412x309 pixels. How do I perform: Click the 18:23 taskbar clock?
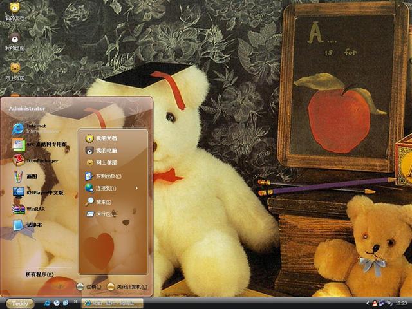[401, 303]
